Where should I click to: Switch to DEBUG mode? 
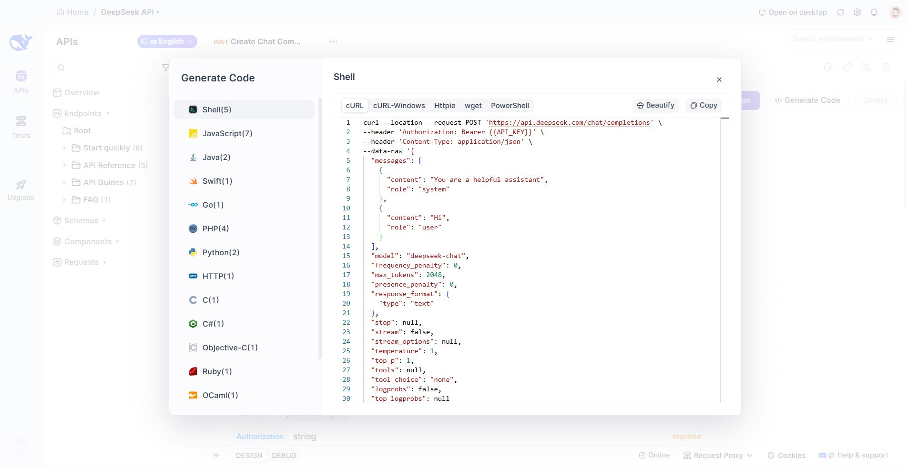pos(284,456)
